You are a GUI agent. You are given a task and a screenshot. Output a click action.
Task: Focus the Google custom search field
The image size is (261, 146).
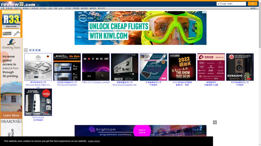(x=231, y=4)
